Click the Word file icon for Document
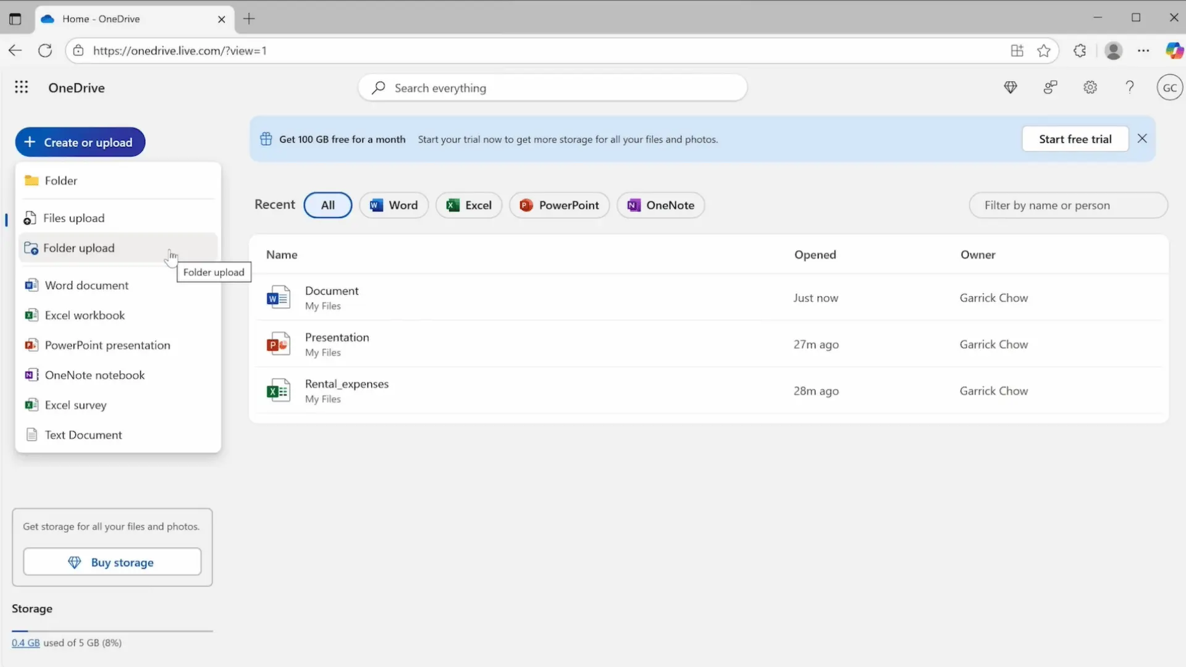Screen dimensions: 1186x667 [278, 297]
